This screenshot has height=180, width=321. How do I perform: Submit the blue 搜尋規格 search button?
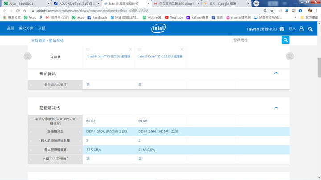click(x=285, y=40)
